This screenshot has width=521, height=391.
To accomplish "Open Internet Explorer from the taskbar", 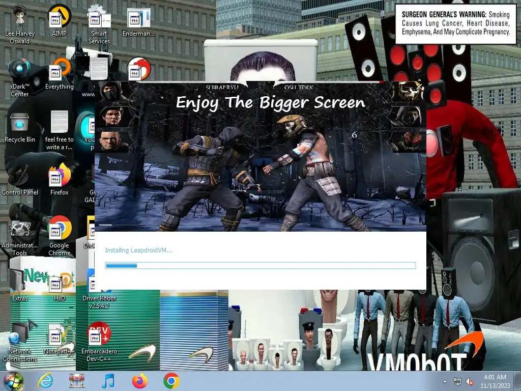I will [x=45, y=381].
